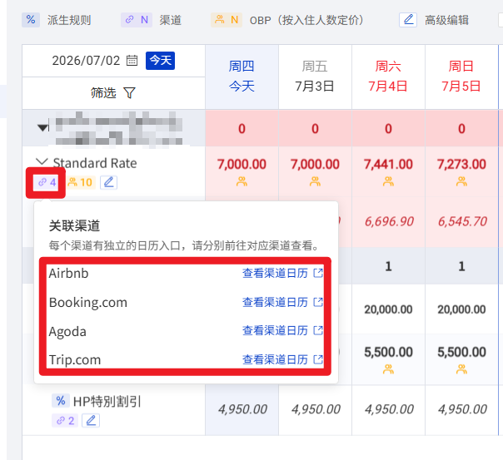
Task: Click the edit pencil under HP特別割引
Action: 91,420
